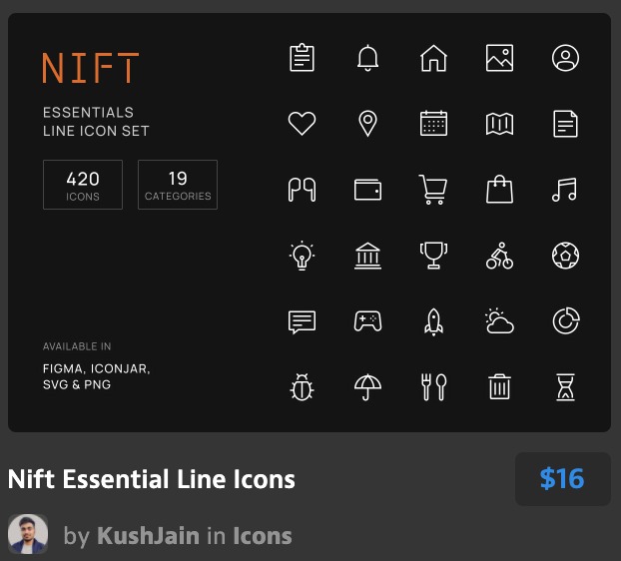The width and height of the screenshot is (621, 561).
Task: Click the heart icon
Action: 302,124
